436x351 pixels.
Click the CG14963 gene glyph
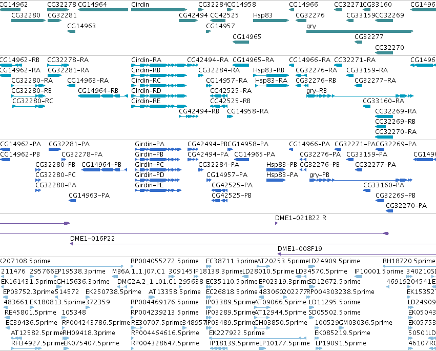click(71, 31)
